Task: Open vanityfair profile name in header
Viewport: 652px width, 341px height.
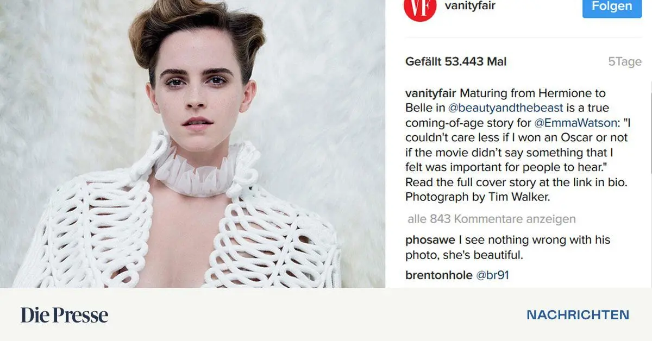Action: click(x=470, y=6)
